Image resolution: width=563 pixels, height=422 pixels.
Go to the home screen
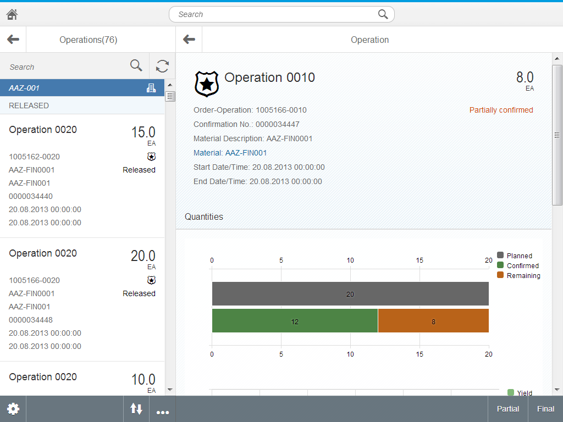[x=12, y=14]
